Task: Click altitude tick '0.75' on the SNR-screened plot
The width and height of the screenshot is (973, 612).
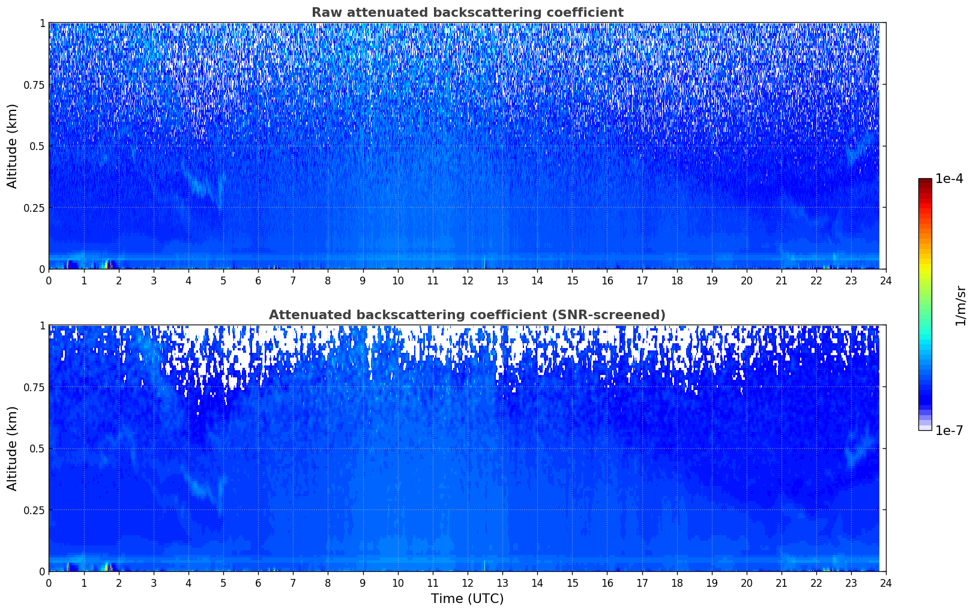Action: pos(34,387)
